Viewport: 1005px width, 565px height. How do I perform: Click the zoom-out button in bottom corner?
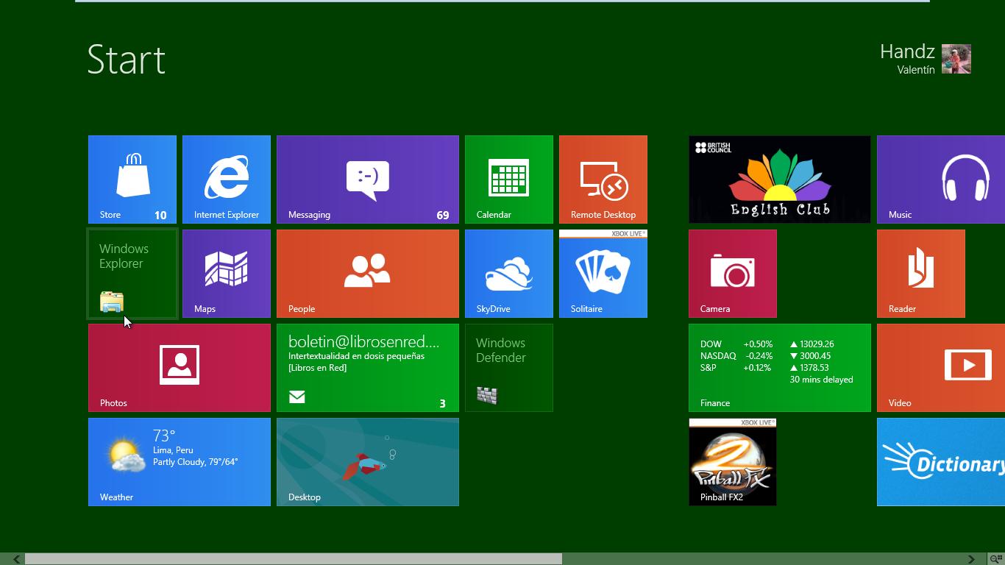996,559
